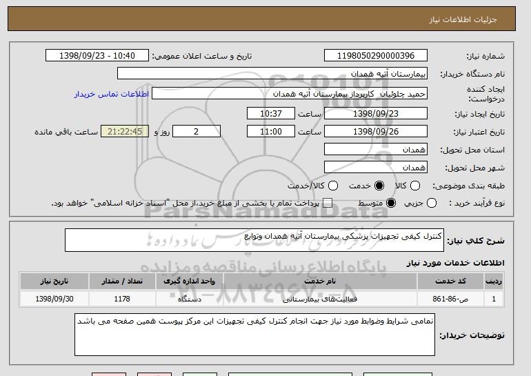Click the public announcement date field 1398/09/23 - 10:40

pyautogui.click(x=97, y=56)
